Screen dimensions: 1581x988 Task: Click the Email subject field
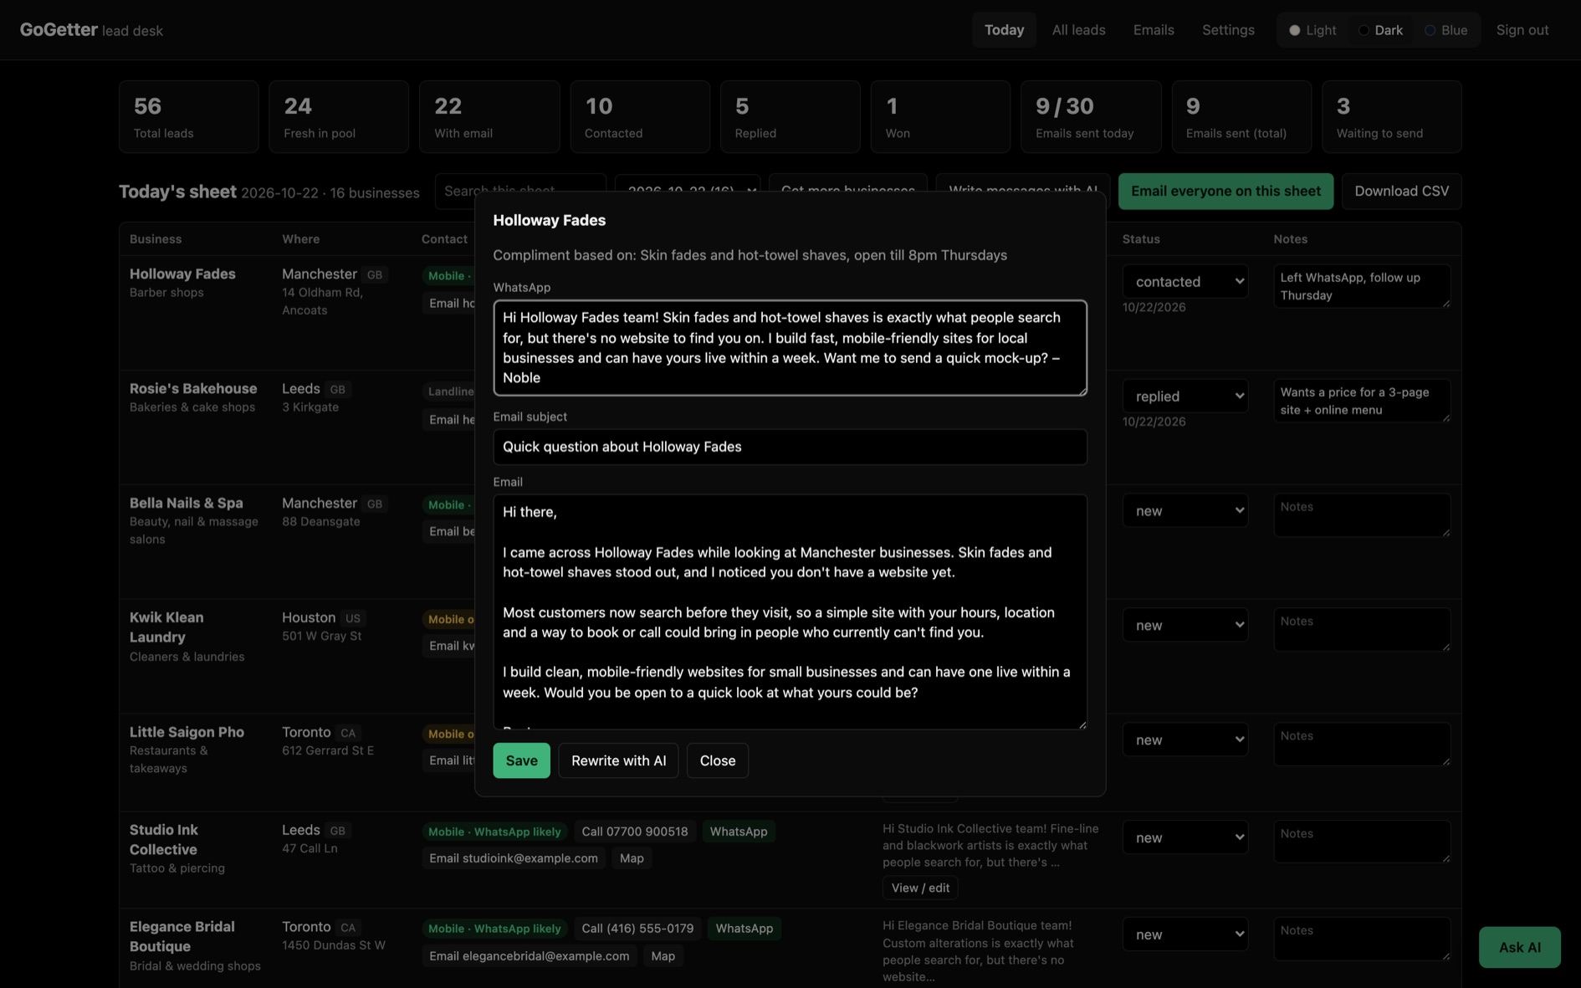[x=790, y=447]
